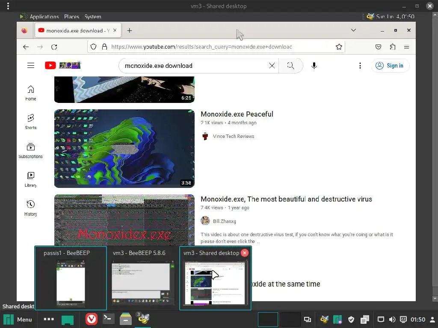Click the three-dots taskbar icon

(x=49, y=319)
